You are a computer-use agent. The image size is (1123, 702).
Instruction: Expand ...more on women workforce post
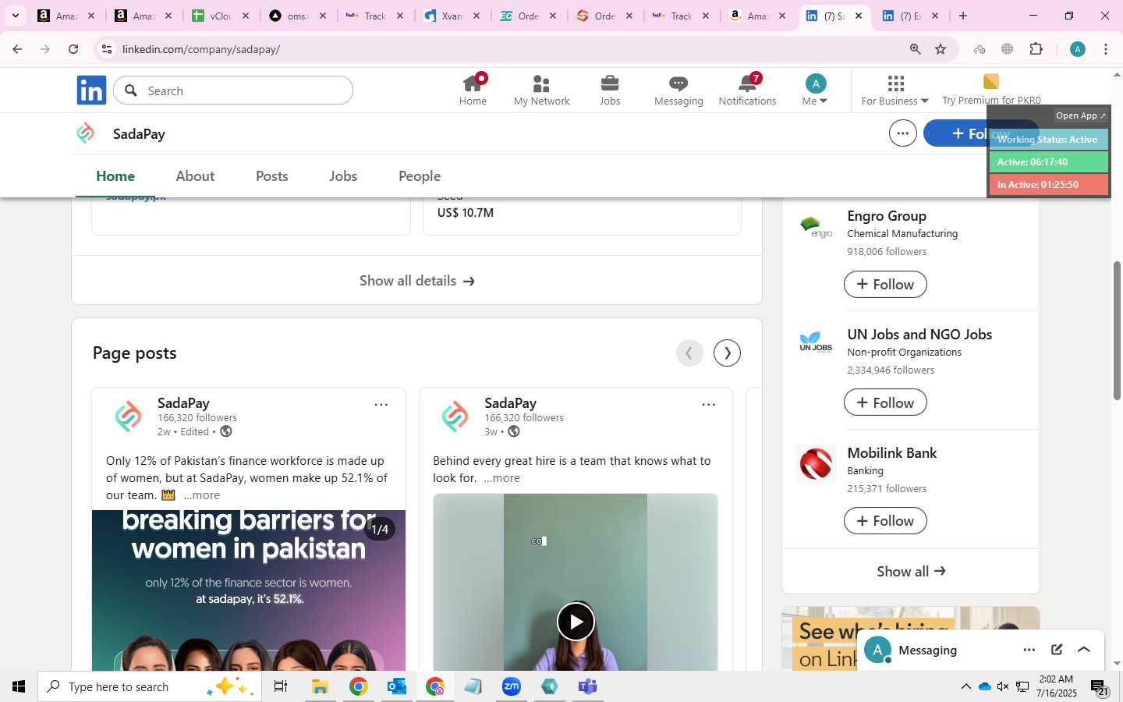202,495
